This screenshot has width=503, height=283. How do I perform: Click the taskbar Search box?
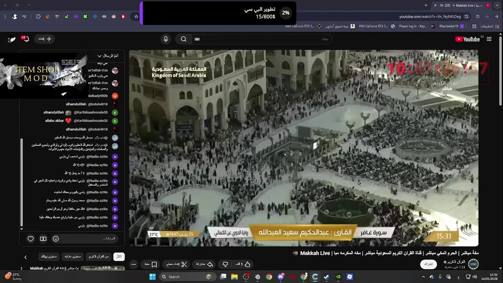[x=187, y=277]
